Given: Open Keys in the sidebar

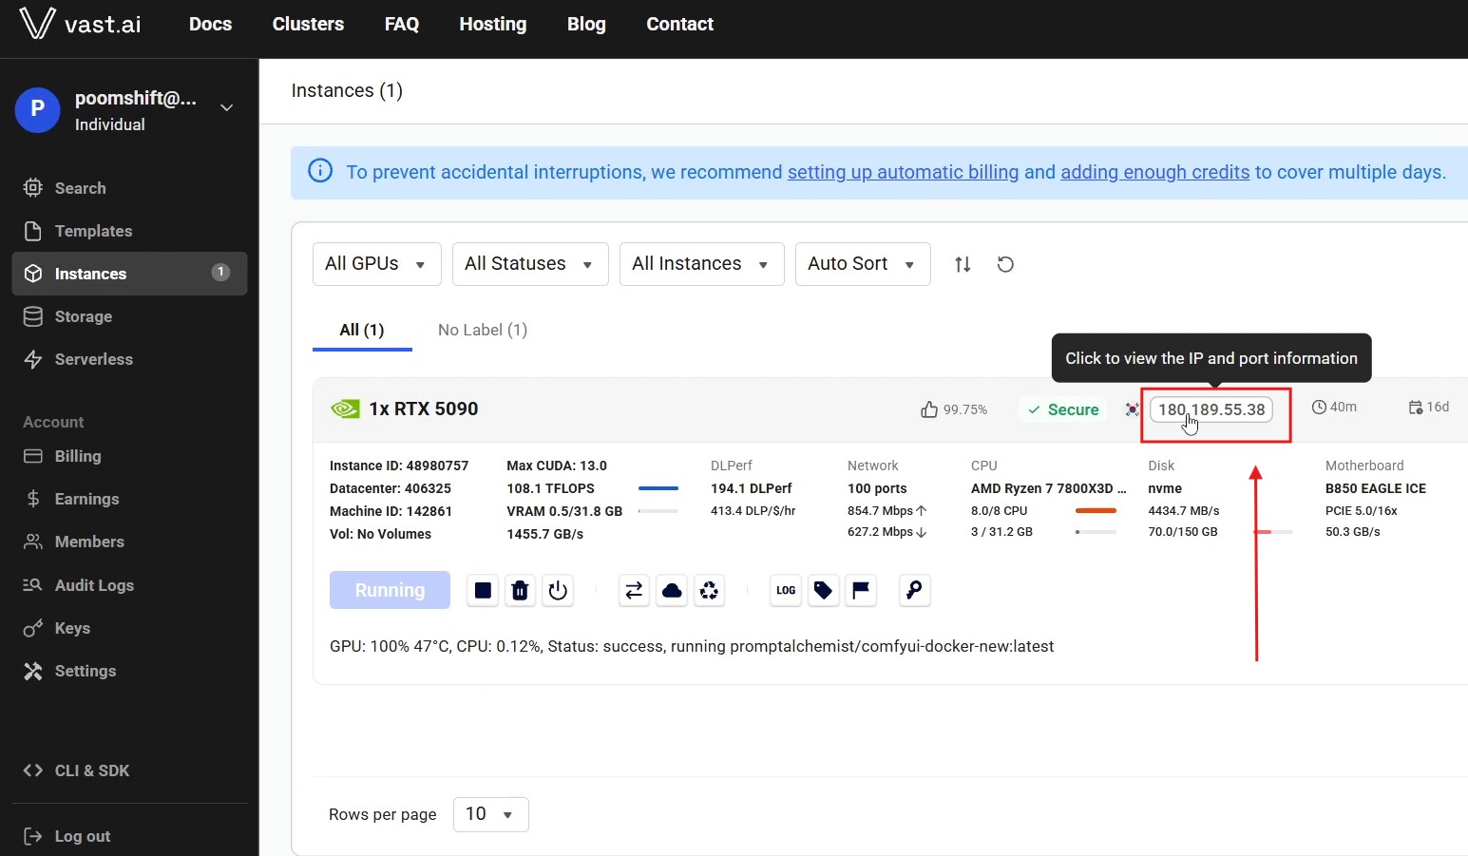Looking at the screenshot, I should [129, 628].
